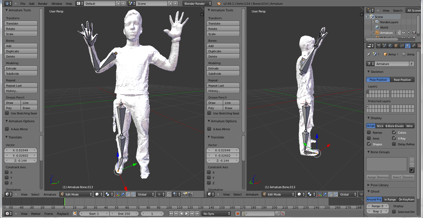Viewport: 423px width, 218px height.
Task: Tick the Names display checkbox
Action: point(369,132)
